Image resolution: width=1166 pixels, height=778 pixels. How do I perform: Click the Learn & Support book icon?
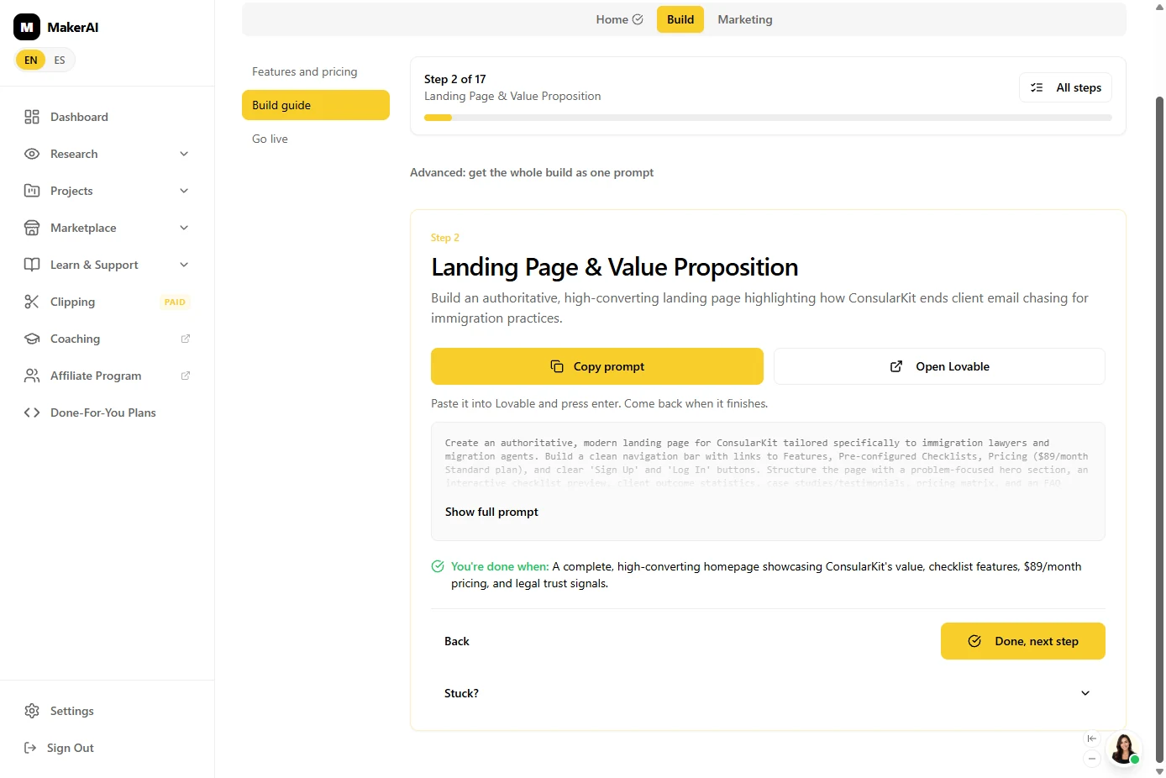pyautogui.click(x=32, y=265)
